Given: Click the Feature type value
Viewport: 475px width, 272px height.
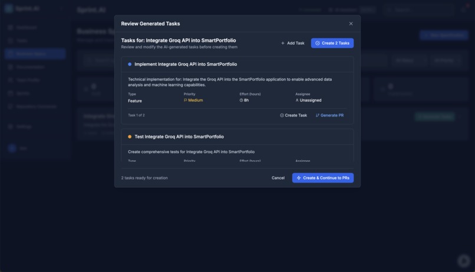Looking at the screenshot, I should (135, 101).
